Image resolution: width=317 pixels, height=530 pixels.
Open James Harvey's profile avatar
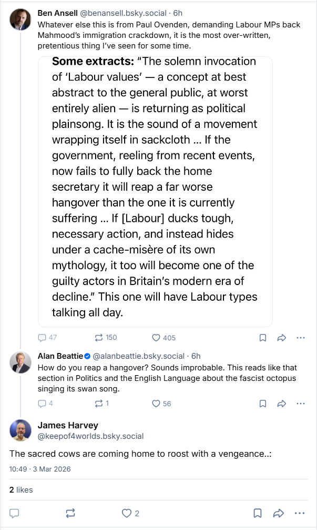pyautogui.click(x=21, y=430)
